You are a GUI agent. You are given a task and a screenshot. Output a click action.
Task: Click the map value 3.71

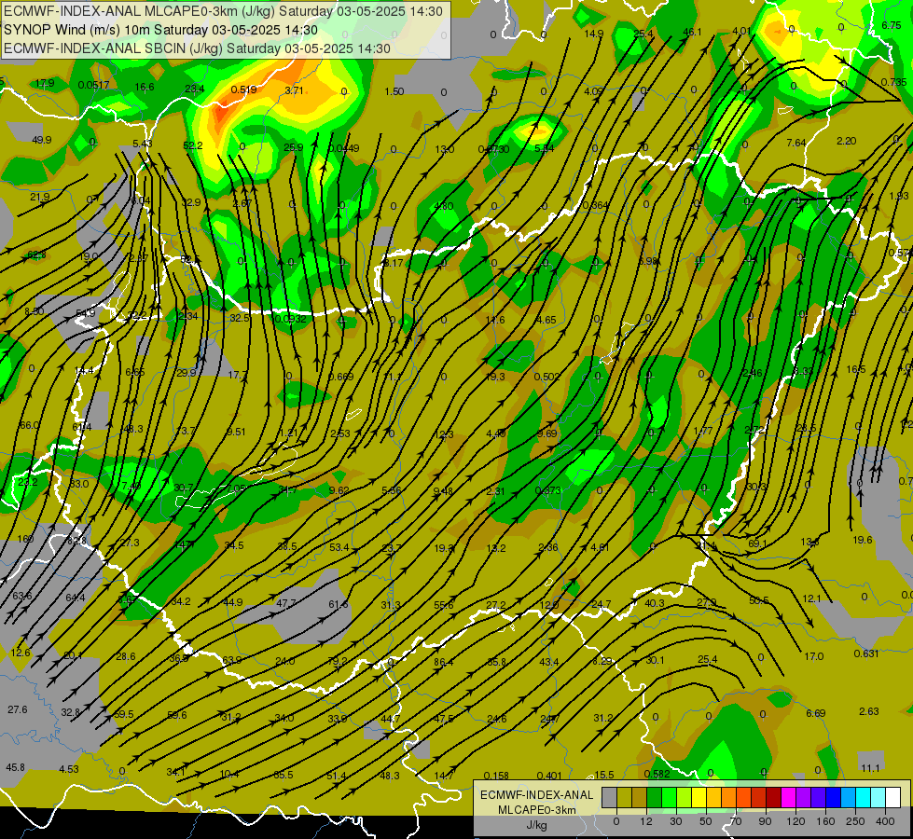pos(294,90)
